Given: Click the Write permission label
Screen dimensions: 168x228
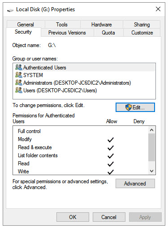Looking at the screenshot, I should tap(23, 172).
